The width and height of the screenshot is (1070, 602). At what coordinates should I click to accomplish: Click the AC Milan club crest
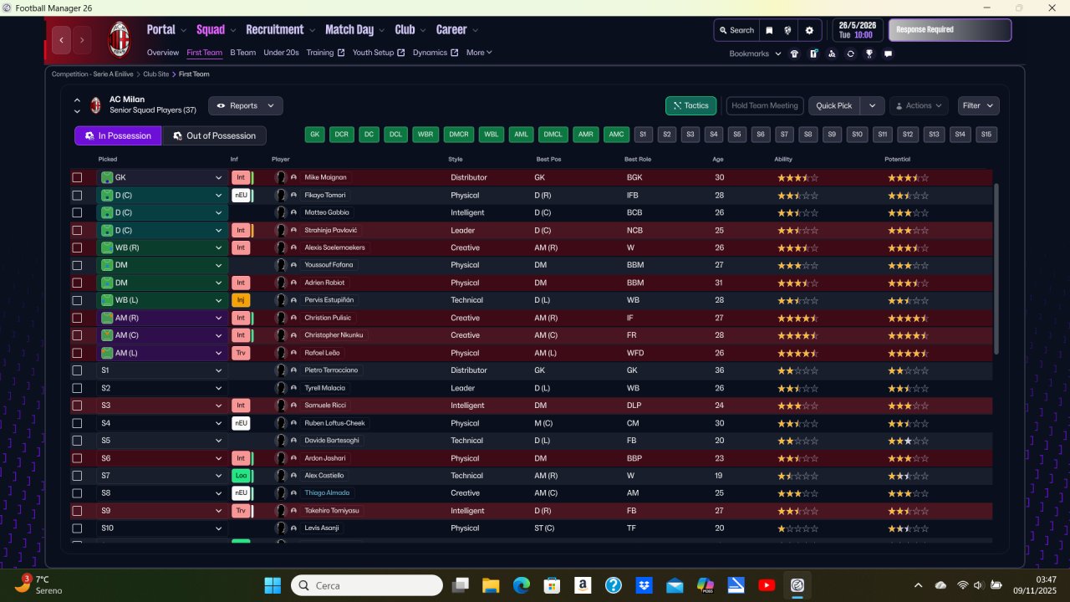pyautogui.click(x=120, y=39)
